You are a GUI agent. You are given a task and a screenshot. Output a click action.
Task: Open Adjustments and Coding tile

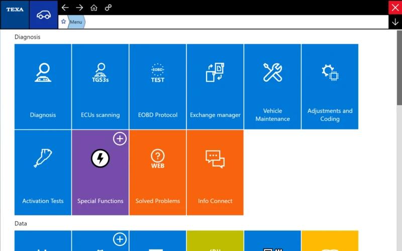click(x=330, y=86)
